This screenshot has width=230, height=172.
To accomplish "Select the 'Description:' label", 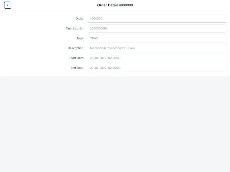I will 76,48.
